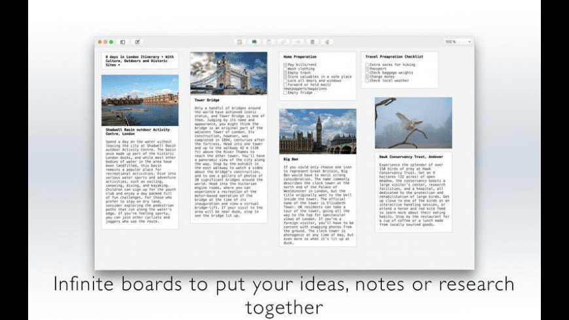Select the Big Ben photo

(x=318, y=131)
